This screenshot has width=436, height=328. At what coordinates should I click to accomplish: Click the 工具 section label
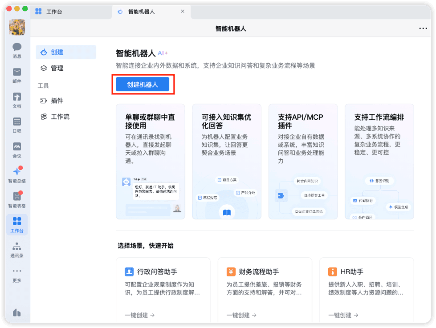[43, 85]
